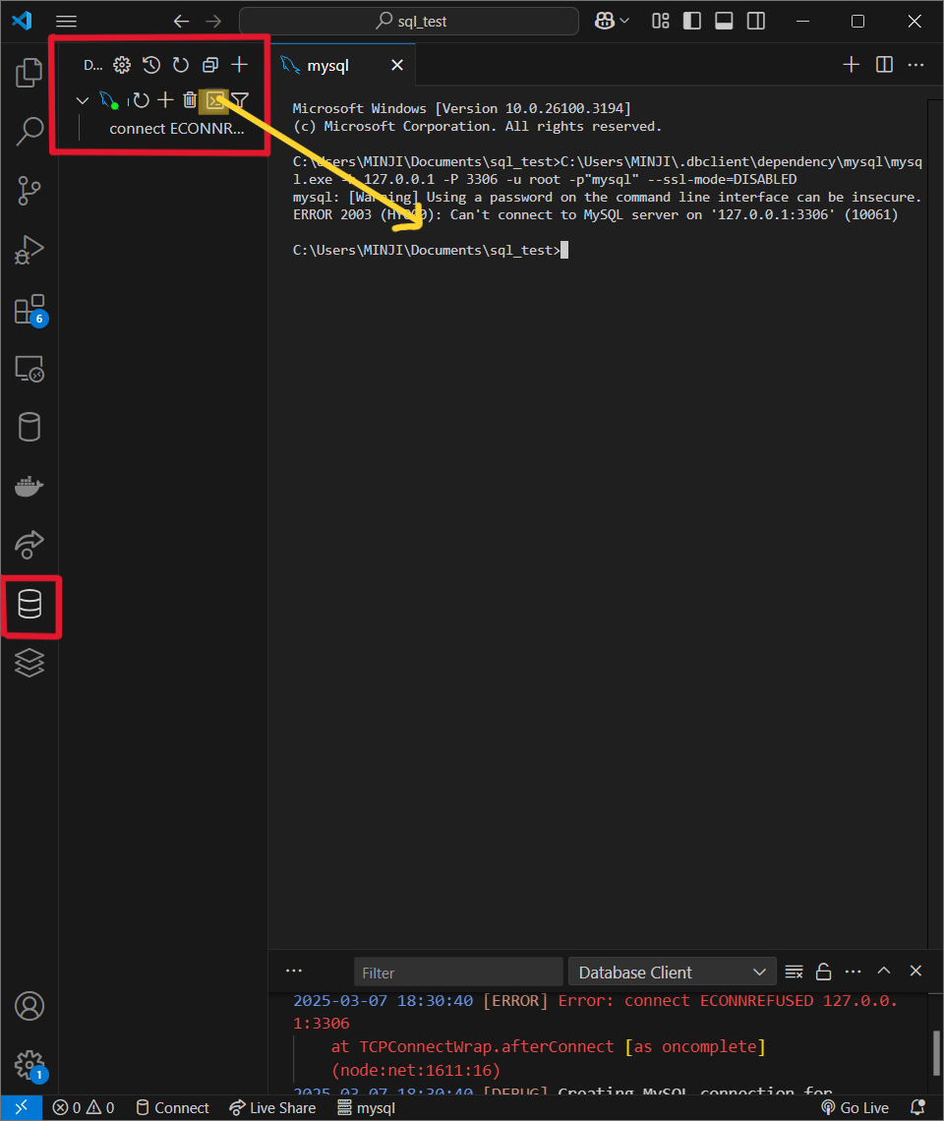
Task: Close the bottom output panel
Action: click(x=916, y=971)
